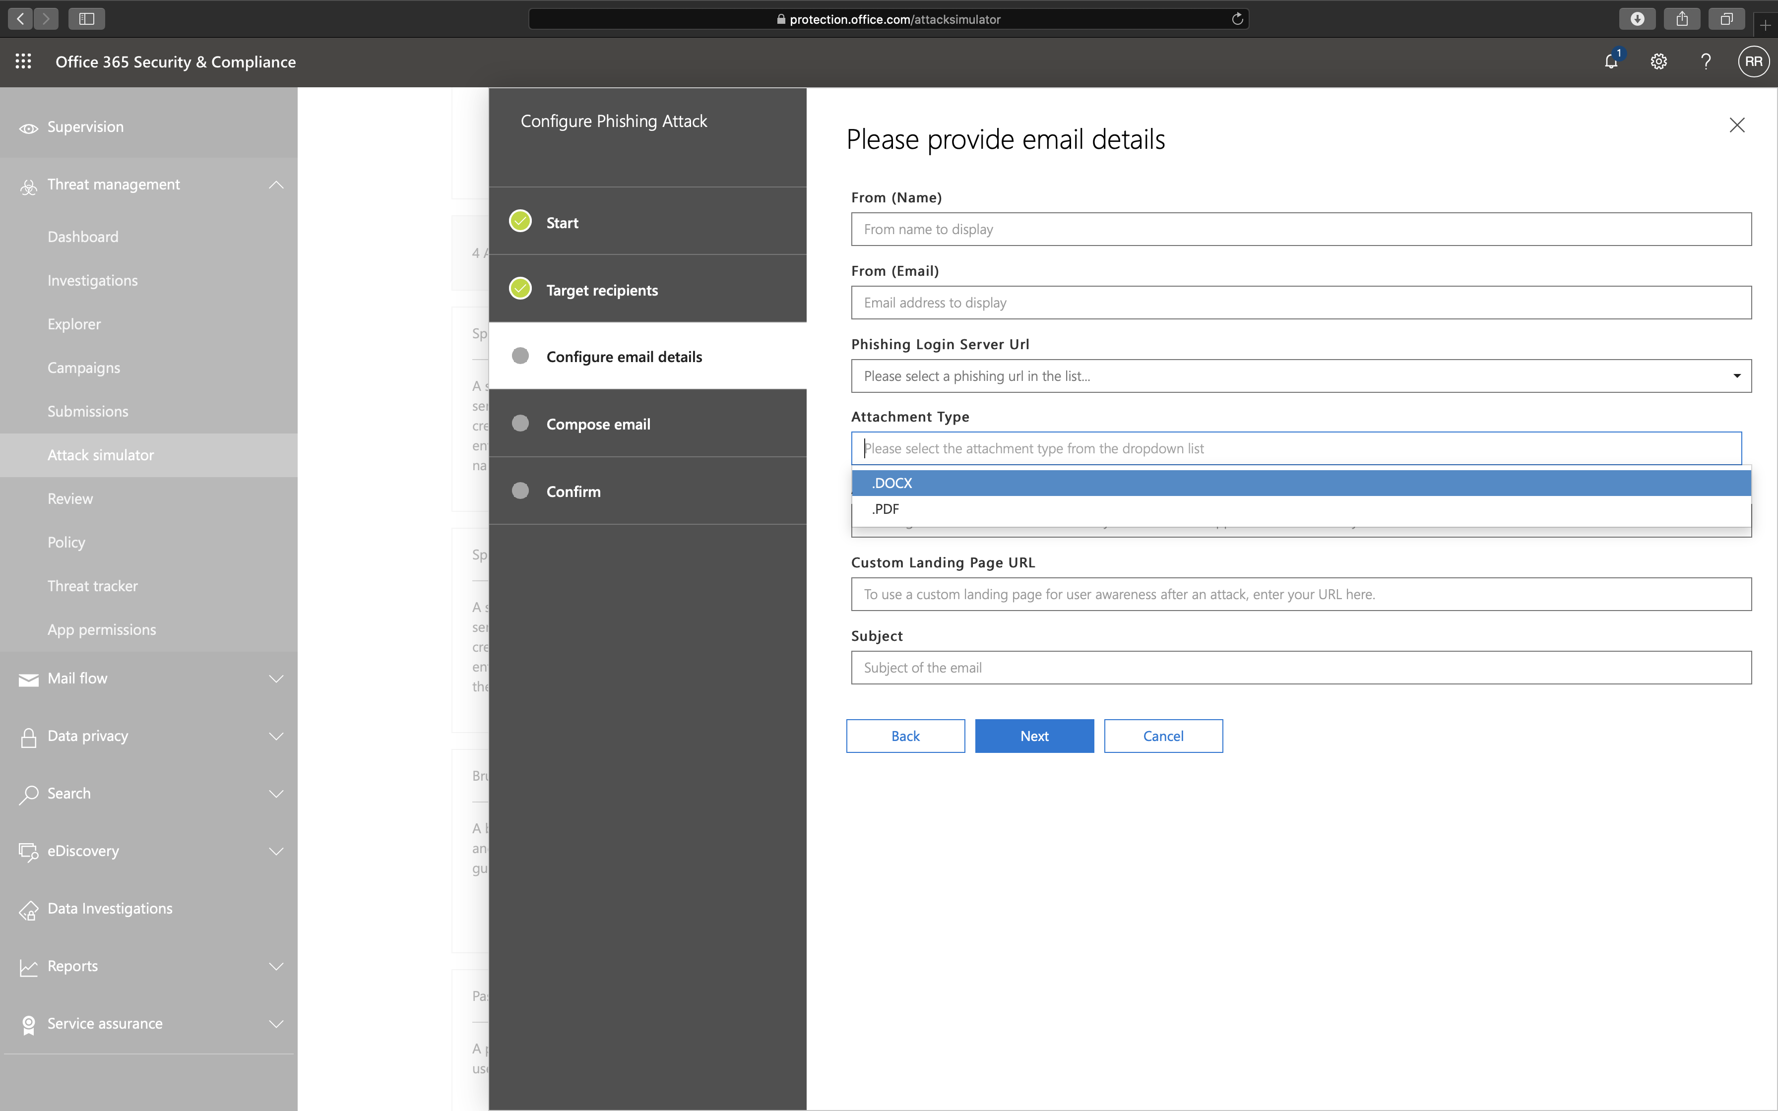This screenshot has height=1111, width=1778.
Task: Open the RR account avatar
Action: [x=1753, y=62]
